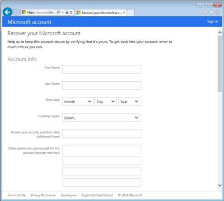Open the Privacy & Cookies link

pyautogui.click(x=43, y=195)
